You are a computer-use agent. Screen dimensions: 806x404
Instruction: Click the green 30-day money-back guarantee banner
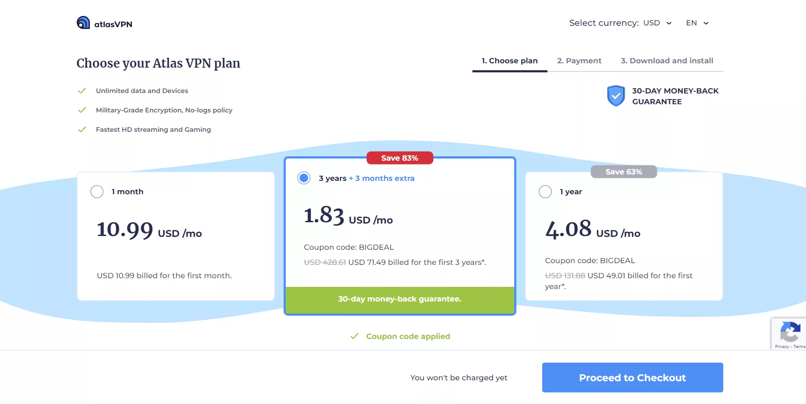tap(400, 299)
